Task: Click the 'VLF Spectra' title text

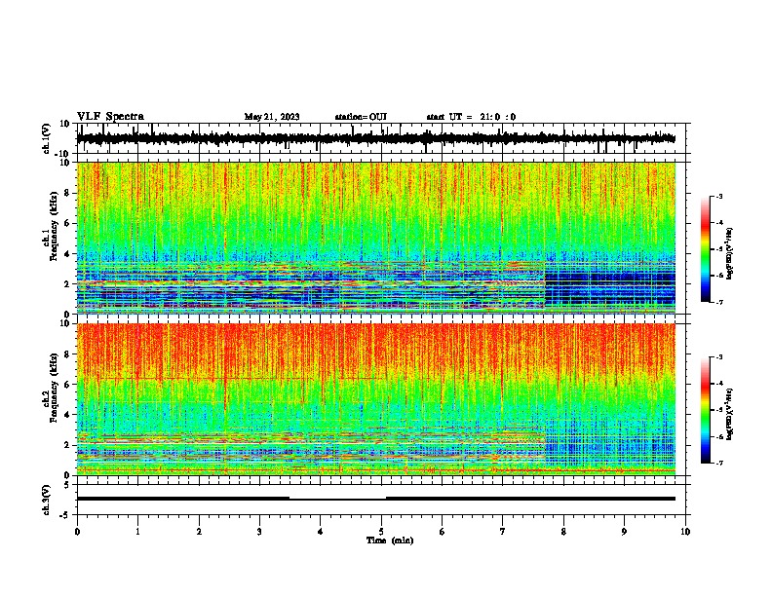Action: tap(110, 117)
